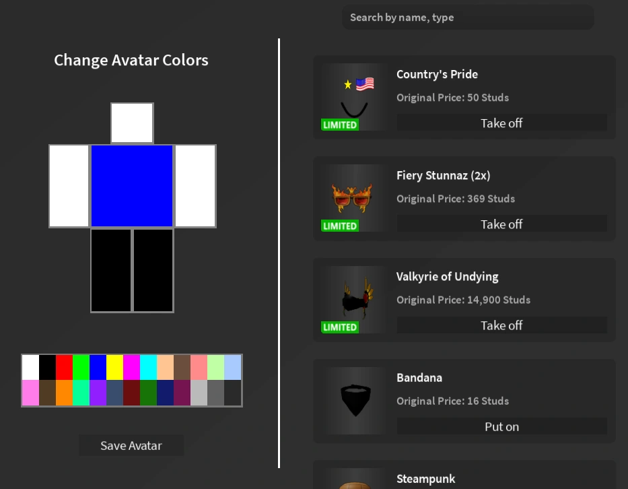Click the LIMITED badge on Fiery Stunnaz
The width and height of the screenshot is (628, 489).
click(x=340, y=226)
